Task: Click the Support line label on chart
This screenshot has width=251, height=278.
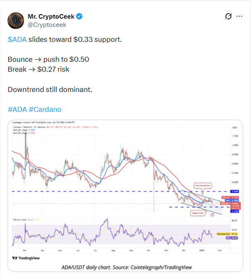Action: [x=198, y=213]
